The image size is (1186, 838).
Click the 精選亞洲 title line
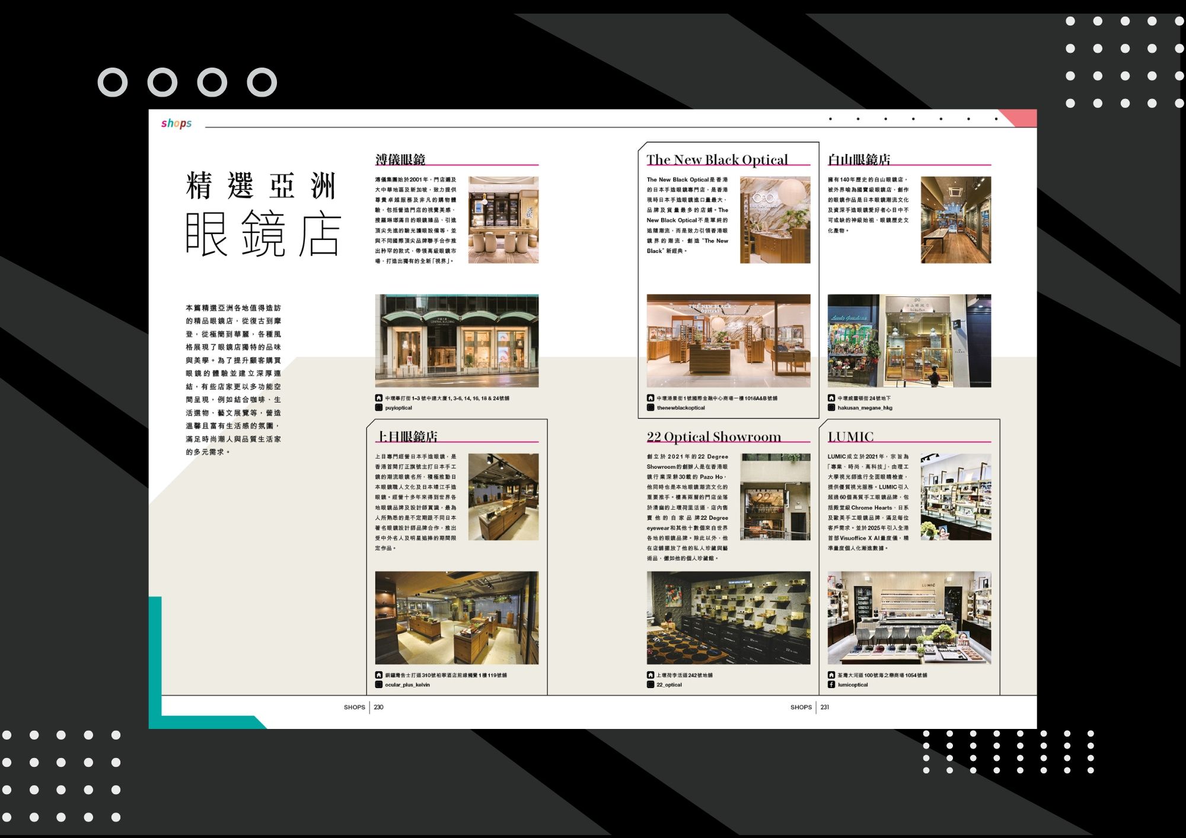[262, 185]
